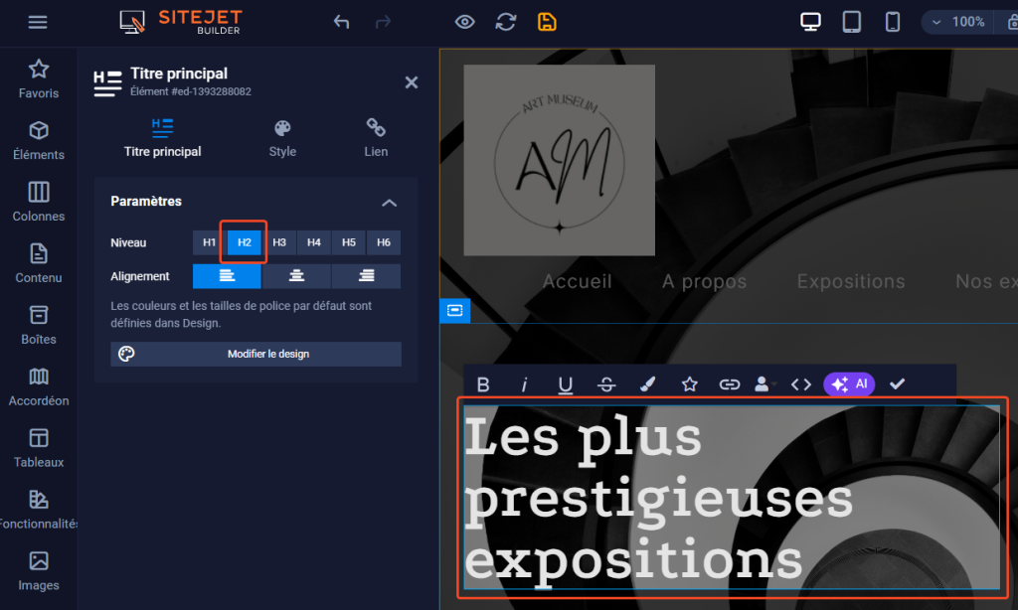Switch to mobile preview mode
1018x610 pixels.
(x=892, y=21)
